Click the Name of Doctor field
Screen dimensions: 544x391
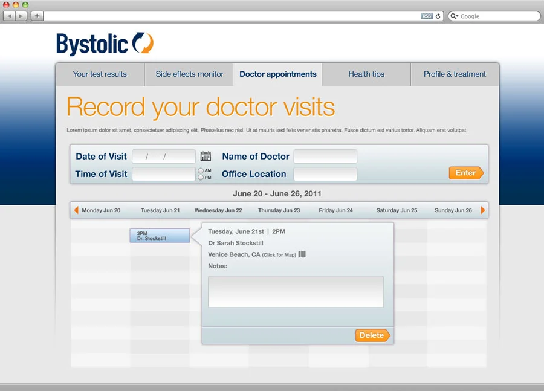click(325, 157)
